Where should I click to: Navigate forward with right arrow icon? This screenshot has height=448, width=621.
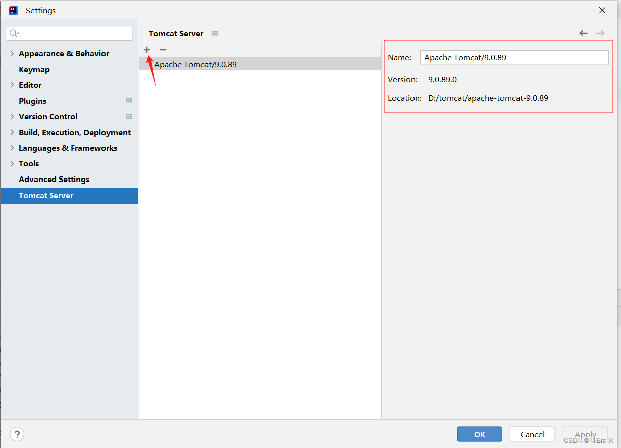pos(600,33)
